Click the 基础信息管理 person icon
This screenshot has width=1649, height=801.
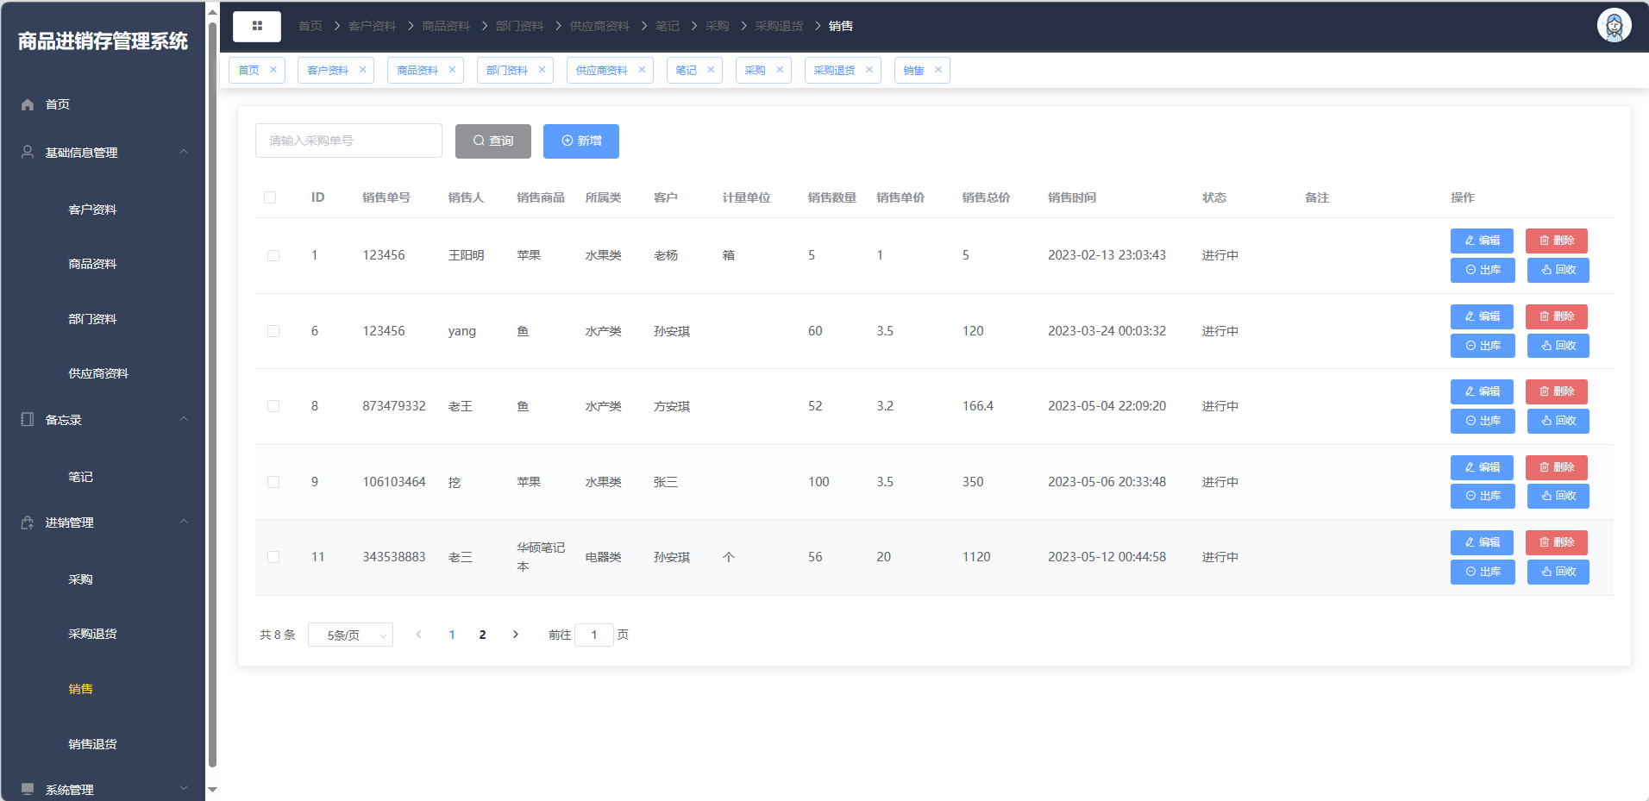(x=28, y=152)
